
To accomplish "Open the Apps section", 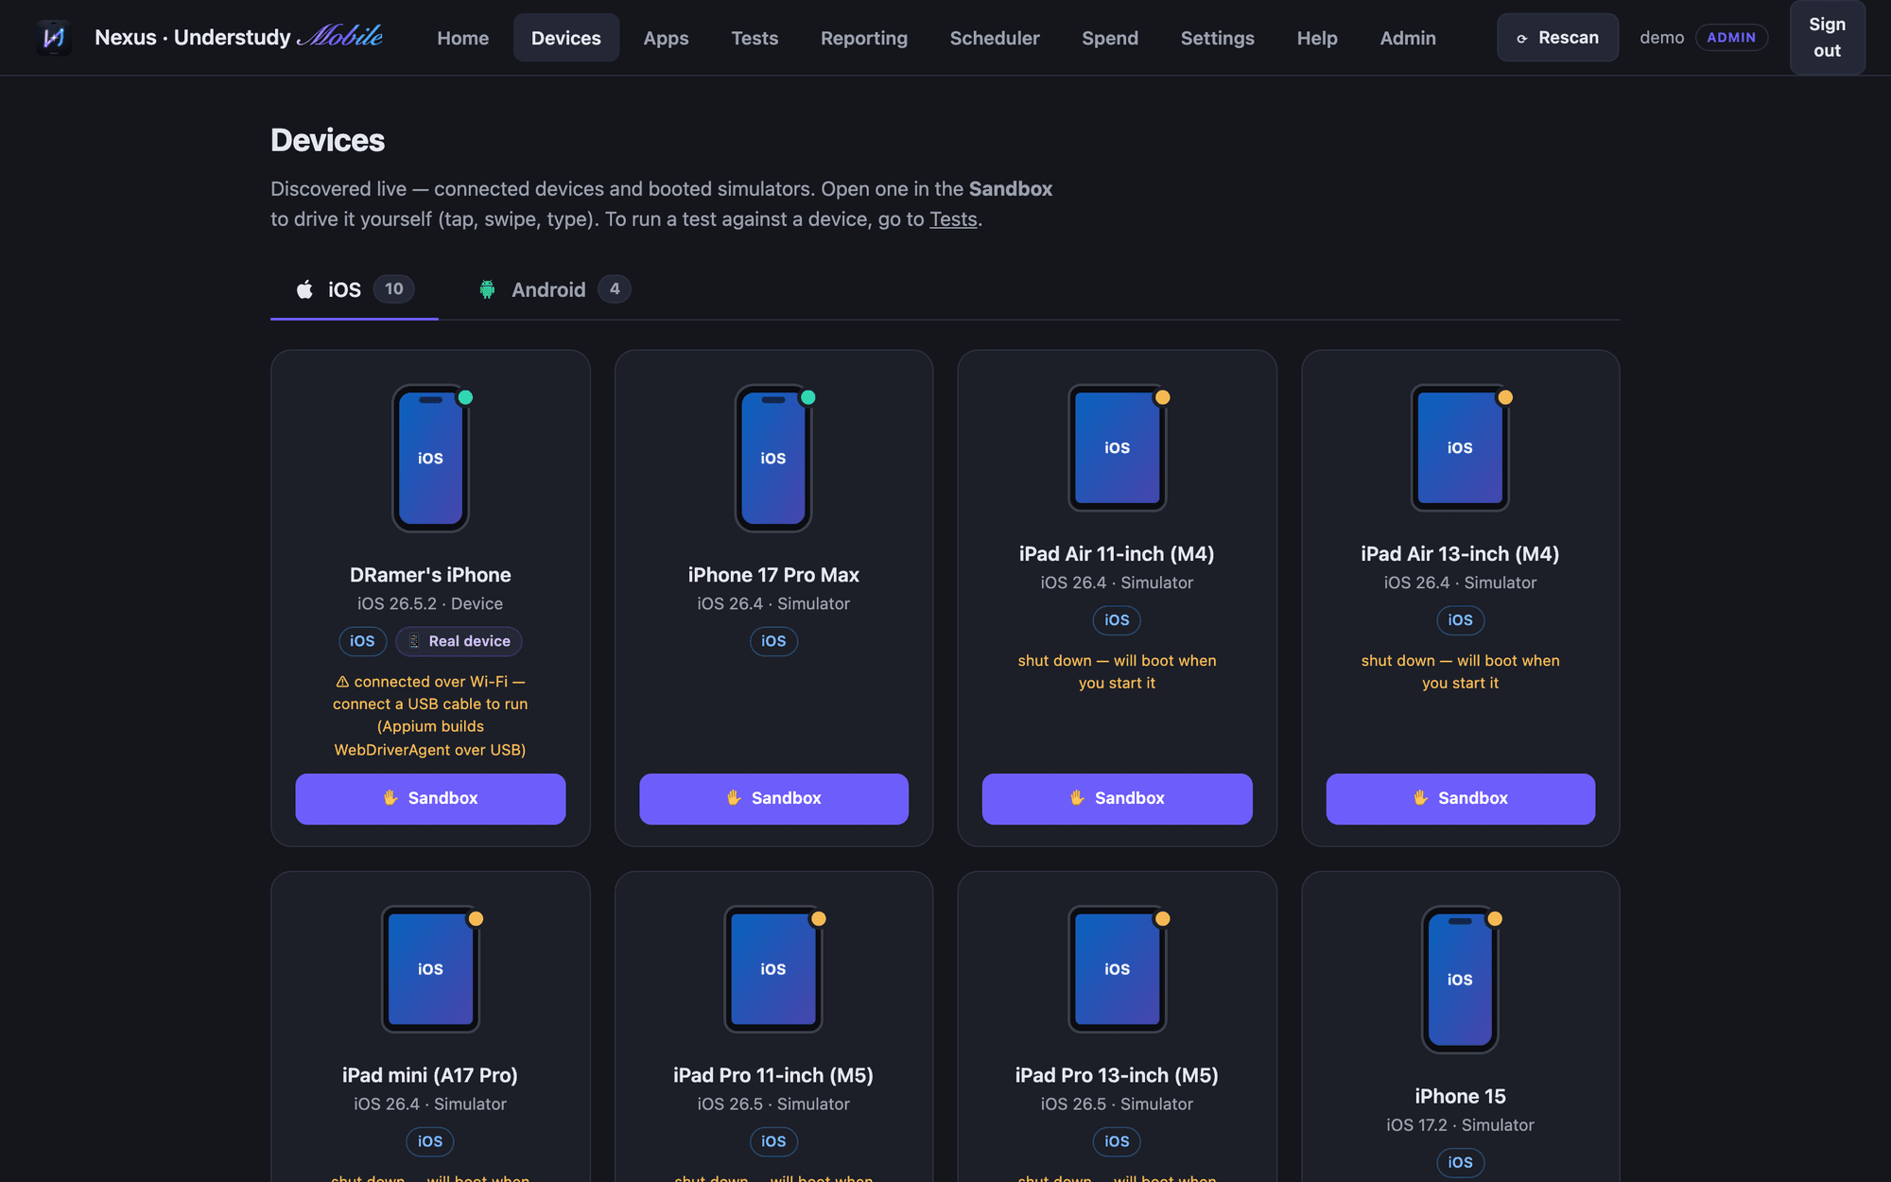I will click(x=666, y=38).
